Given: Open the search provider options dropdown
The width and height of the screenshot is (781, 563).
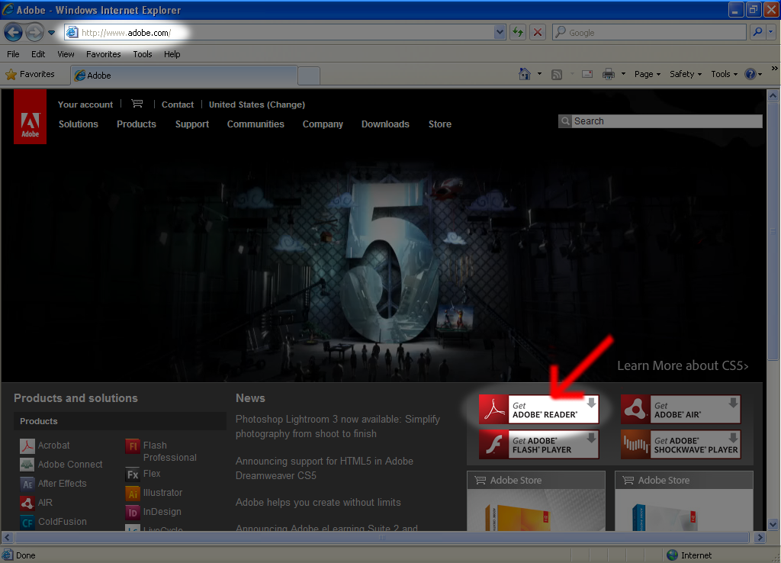Looking at the screenshot, I should [x=771, y=32].
